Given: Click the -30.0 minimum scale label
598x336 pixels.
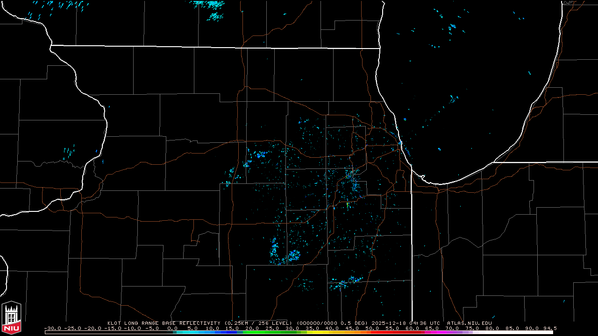Looking at the screenshot, I should [52, 328].
